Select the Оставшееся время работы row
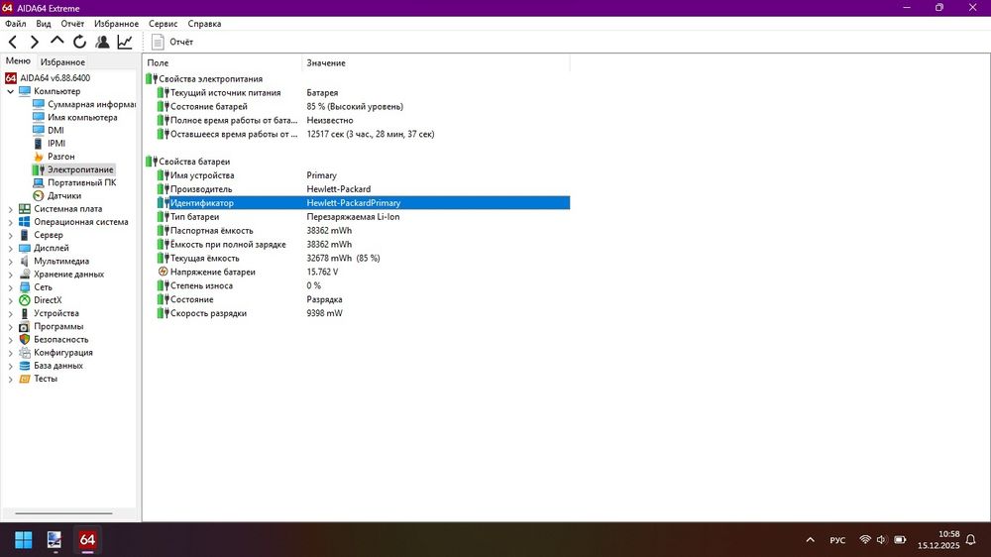 364,134
